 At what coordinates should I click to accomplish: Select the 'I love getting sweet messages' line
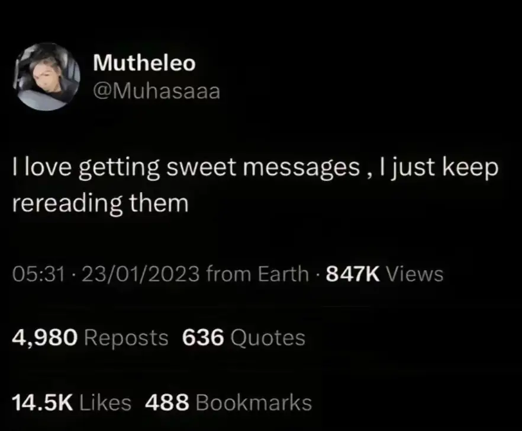(x=255, y=168)
